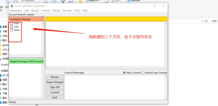Click the music note icon beside 音乐
This screenshot has width=218, height=106.
[1, 98]
